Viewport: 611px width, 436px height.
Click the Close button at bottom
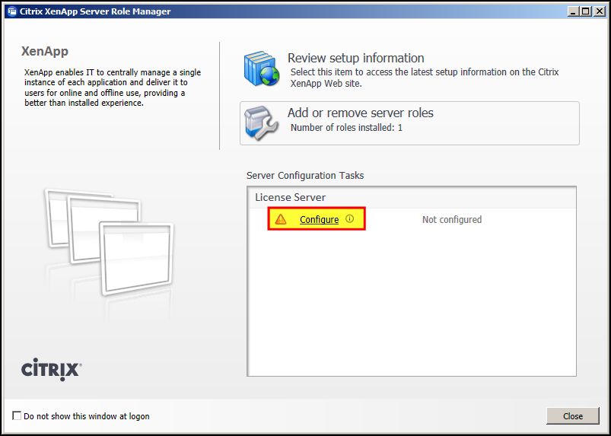(x=572, y=415)
